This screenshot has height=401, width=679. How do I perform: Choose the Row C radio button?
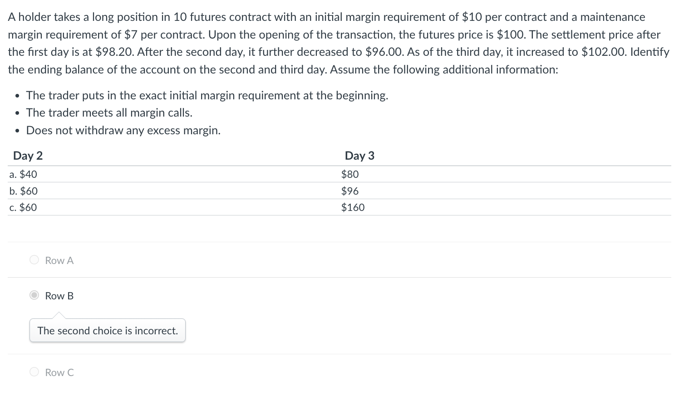(34, 372)
